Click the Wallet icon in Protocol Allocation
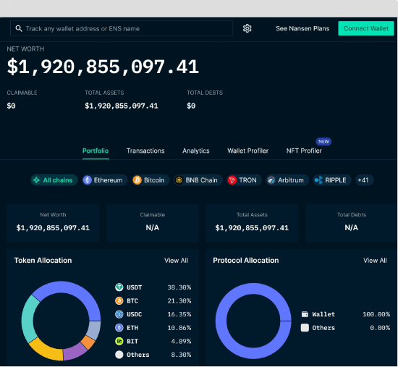398x367 pixels. coord(305,314)
